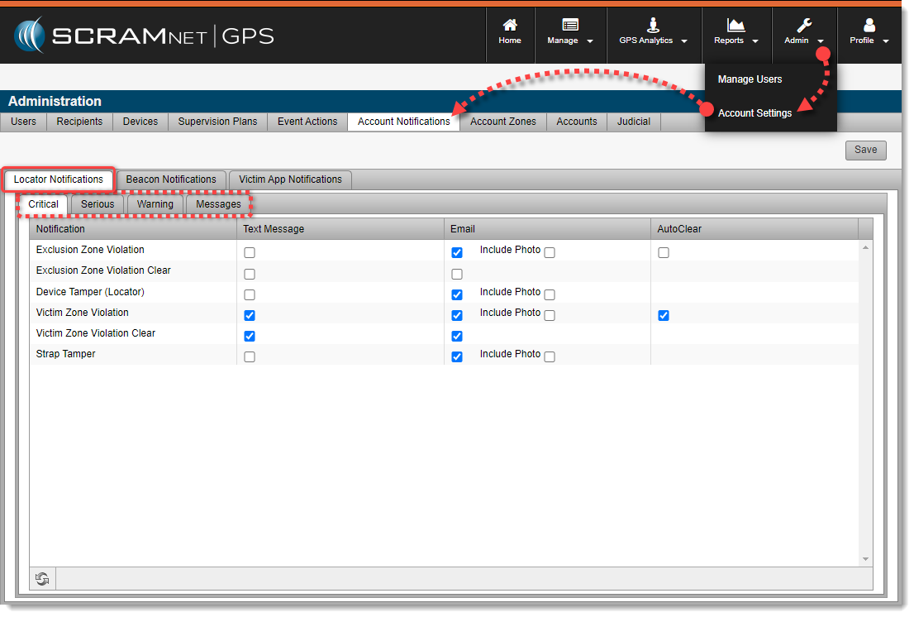This screenshot has height=617, width=914.
Task: Select the Serious severity tab
Action: (x=98, y=204)
